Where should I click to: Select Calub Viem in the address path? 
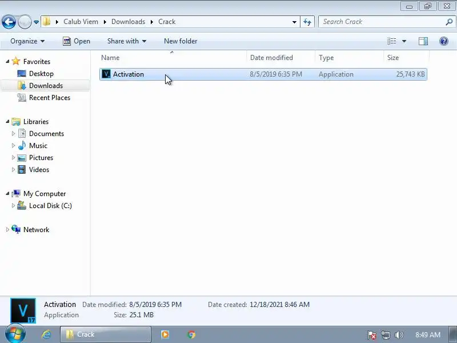(x=81, y=22)
